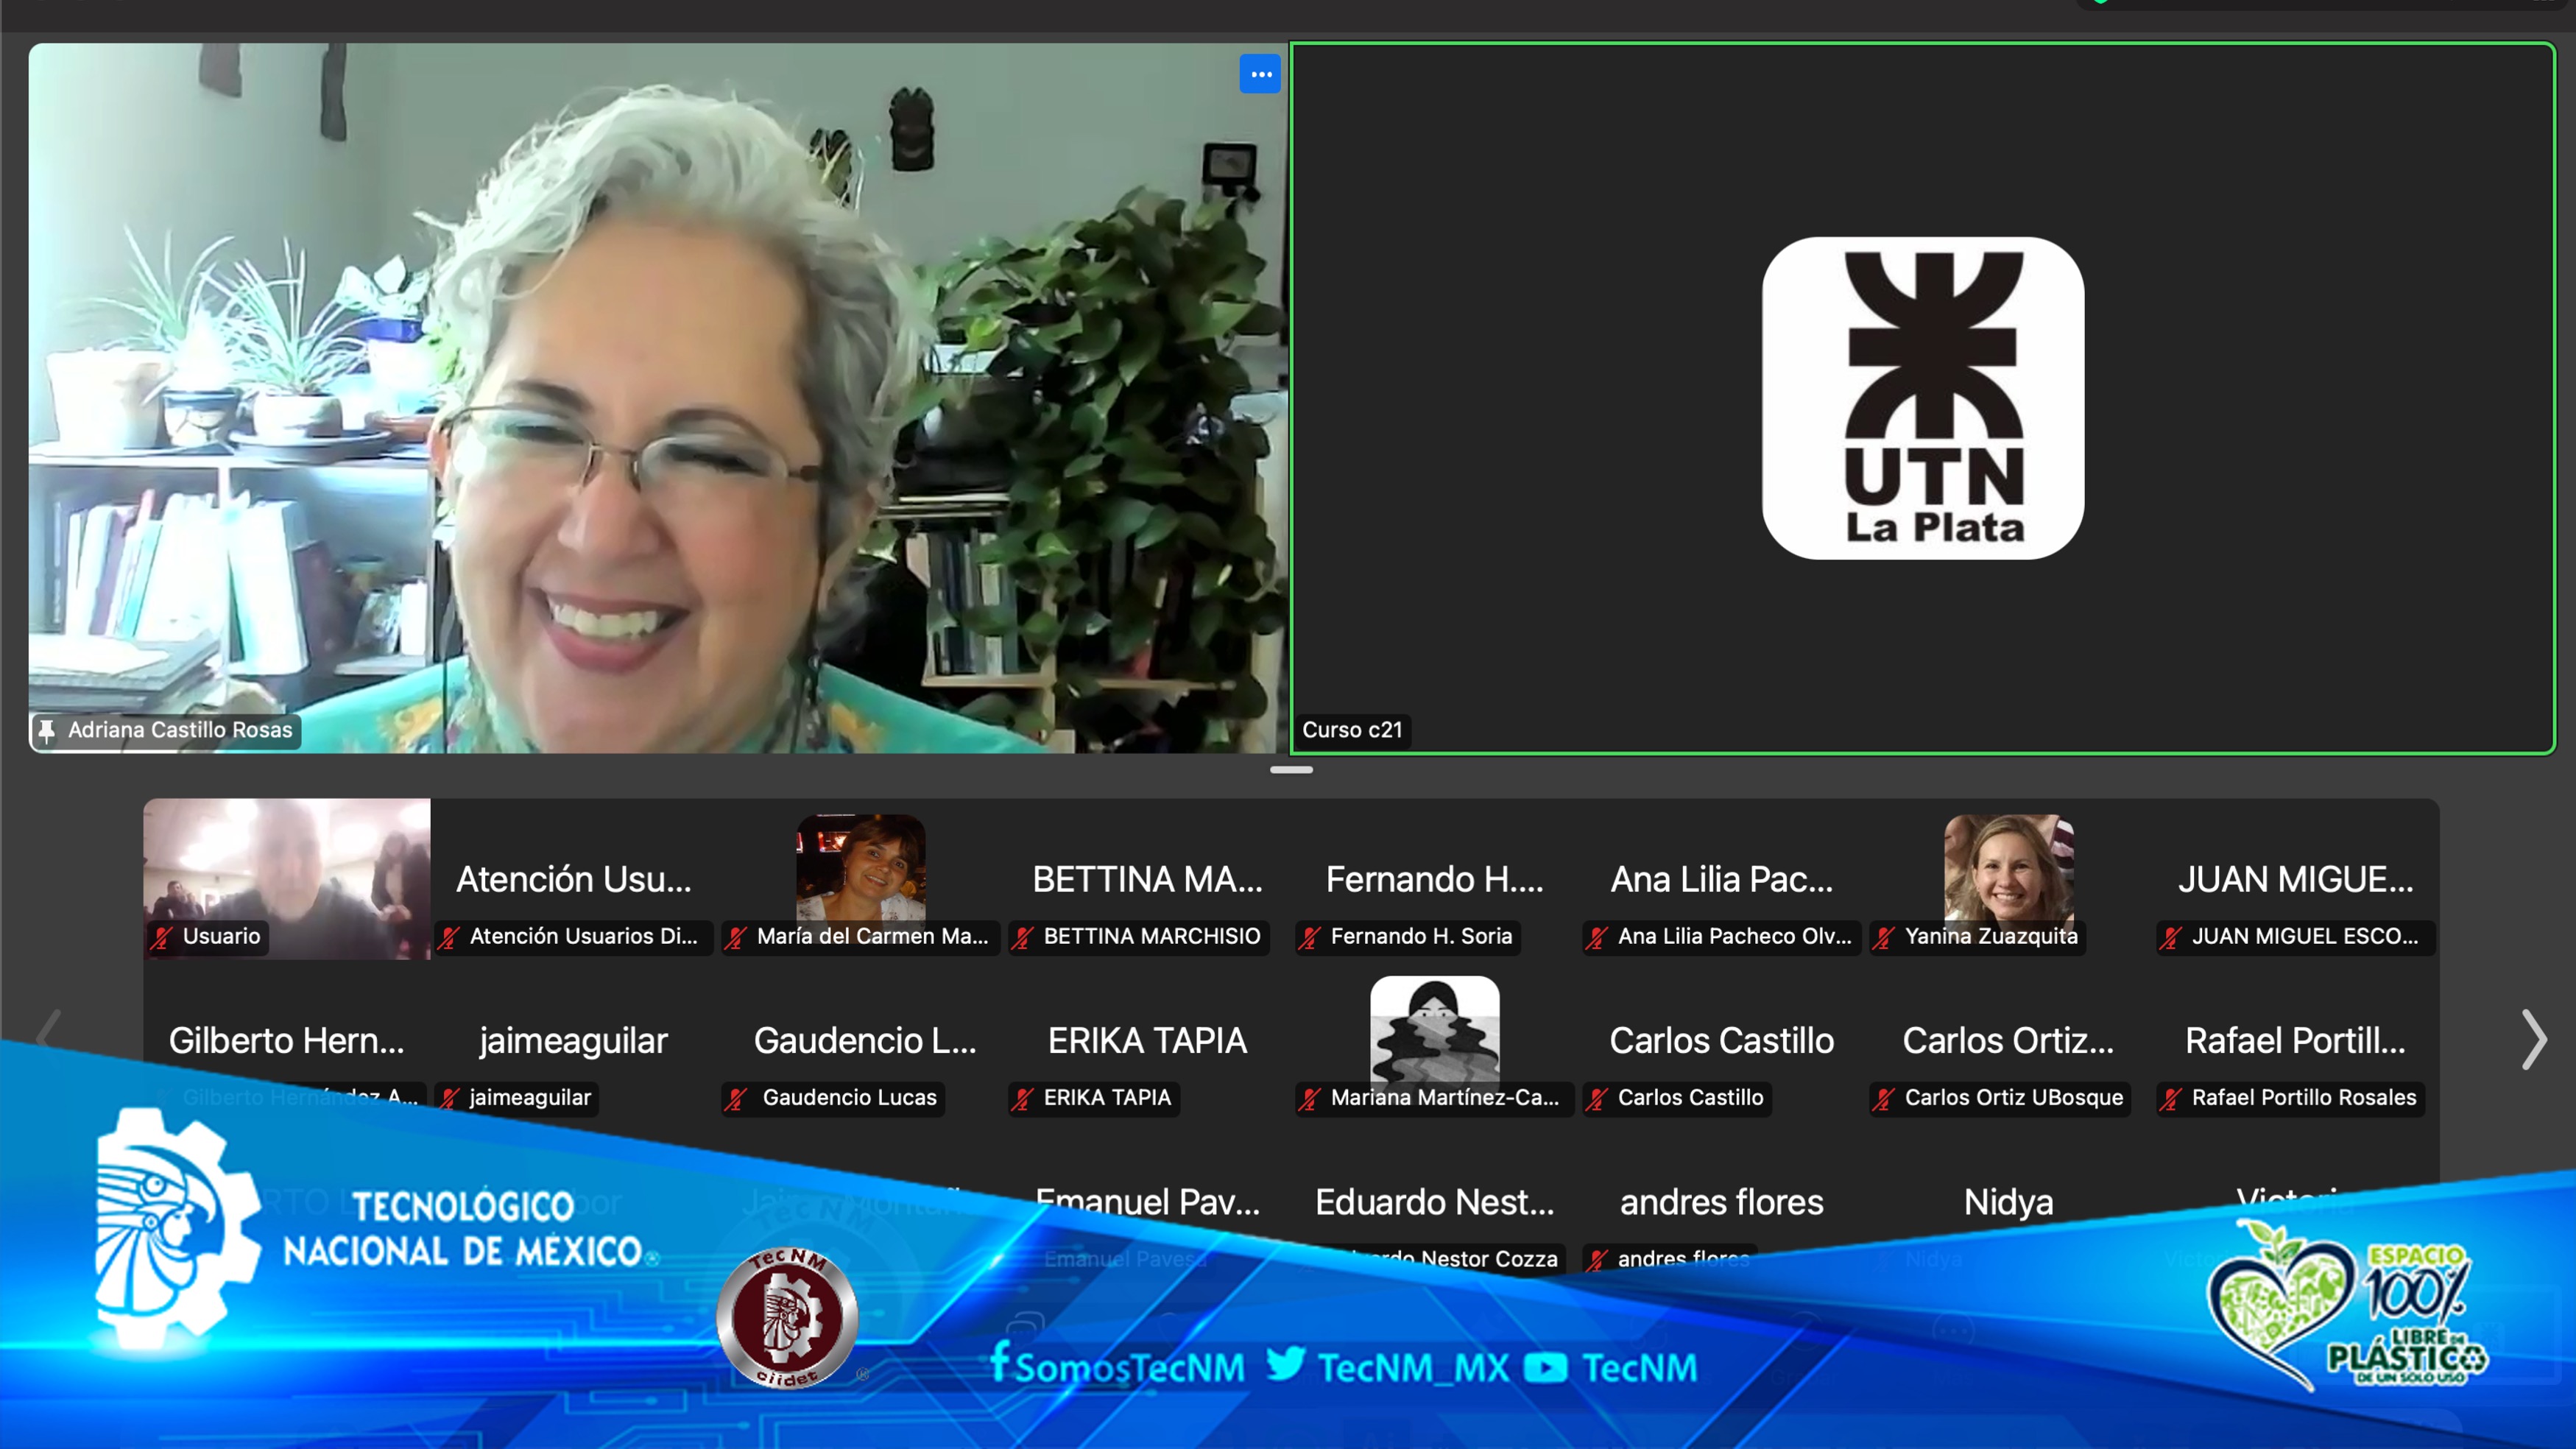Click muted mic icon for Carlos Castillo

[1597, 1098]
